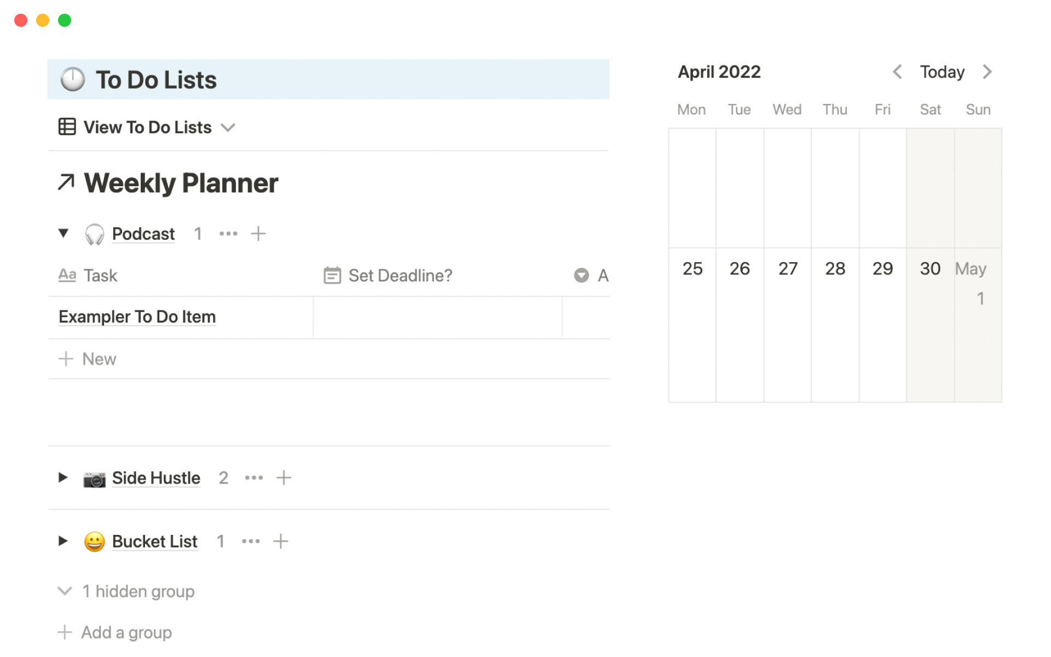Open Exampler To Do Item
This screenshot has width=1051, height=657.
pyautogui.click(x=137, y=317)
